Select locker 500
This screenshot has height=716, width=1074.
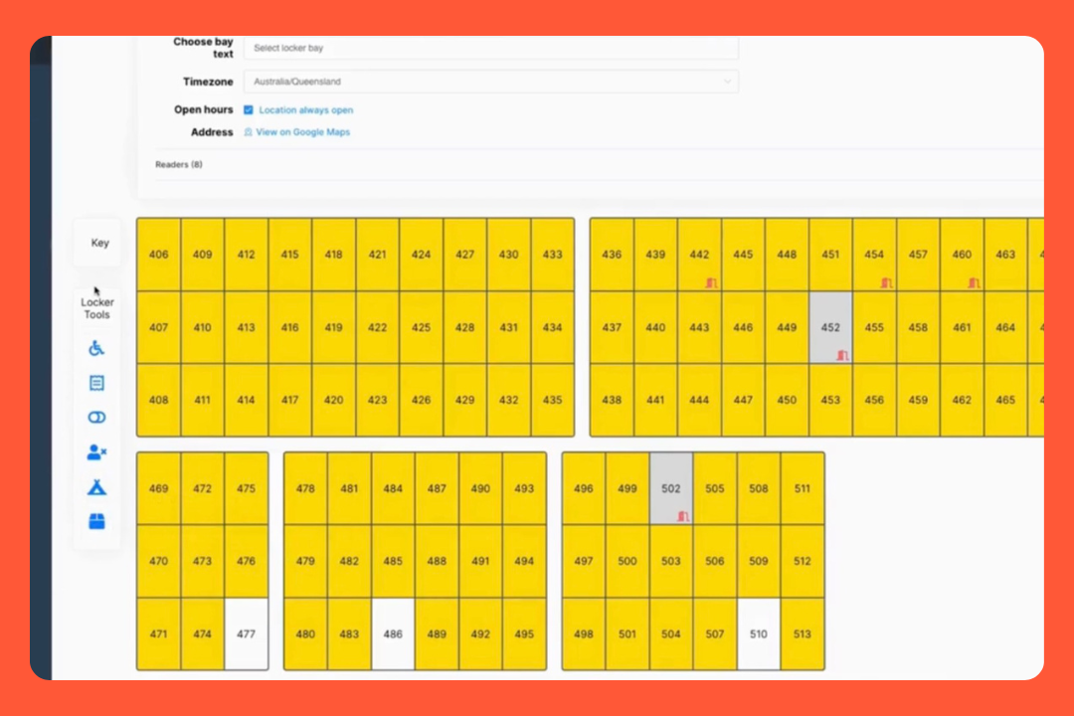pos(627,561)
